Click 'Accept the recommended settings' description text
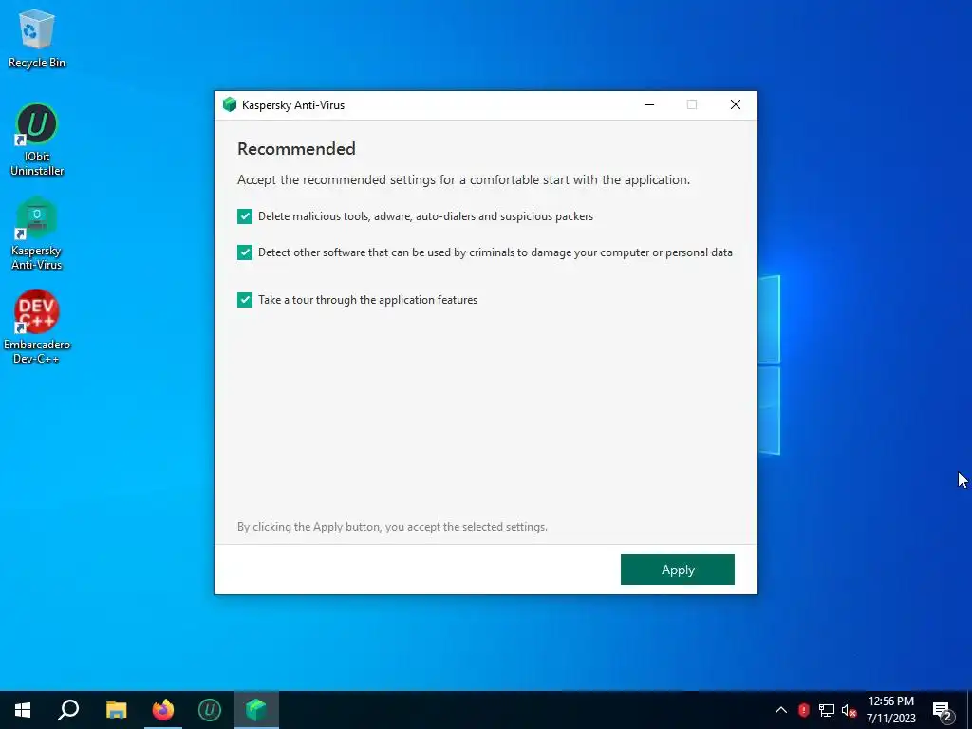 pyautogui.click(x=463, y=179)
